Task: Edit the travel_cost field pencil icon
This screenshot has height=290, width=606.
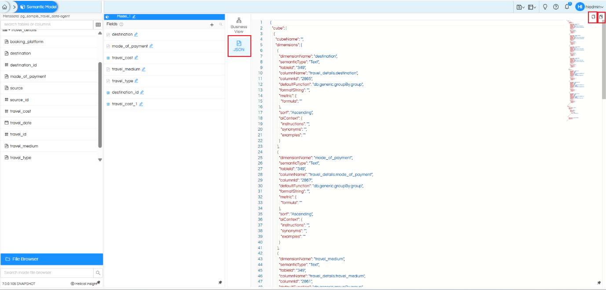Action: 136,58
